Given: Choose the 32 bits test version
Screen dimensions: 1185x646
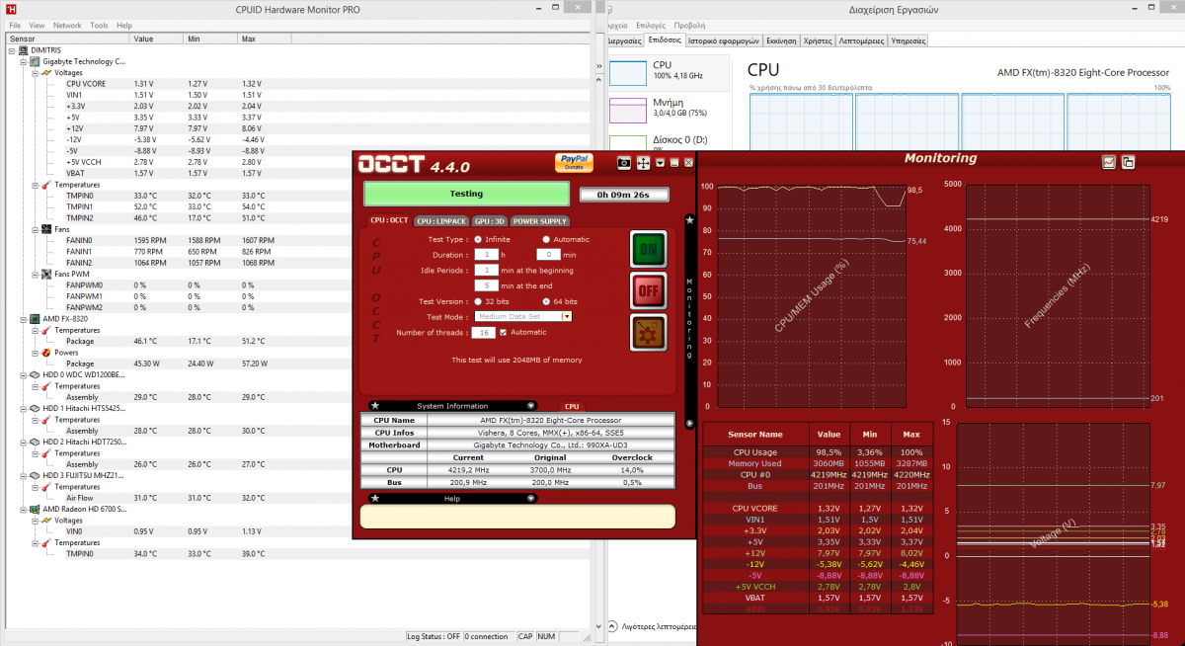Looking at the screenshot, I should (x=479, y=301).
